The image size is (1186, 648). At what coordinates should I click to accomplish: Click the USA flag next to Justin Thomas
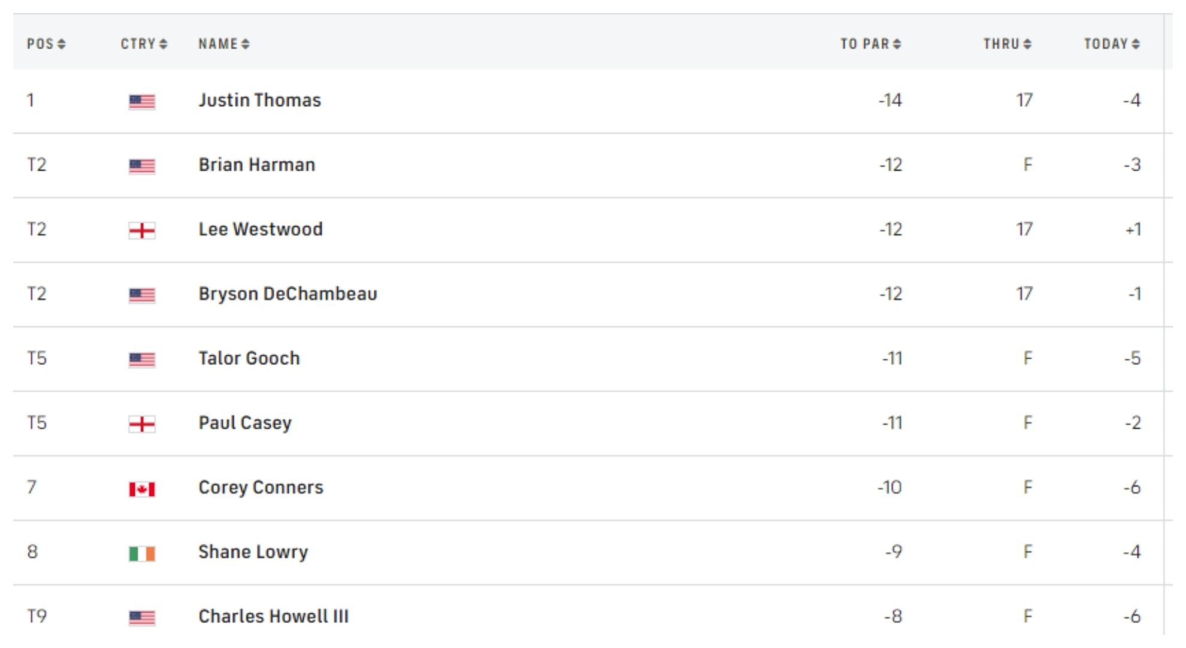[x=142, y=102]
